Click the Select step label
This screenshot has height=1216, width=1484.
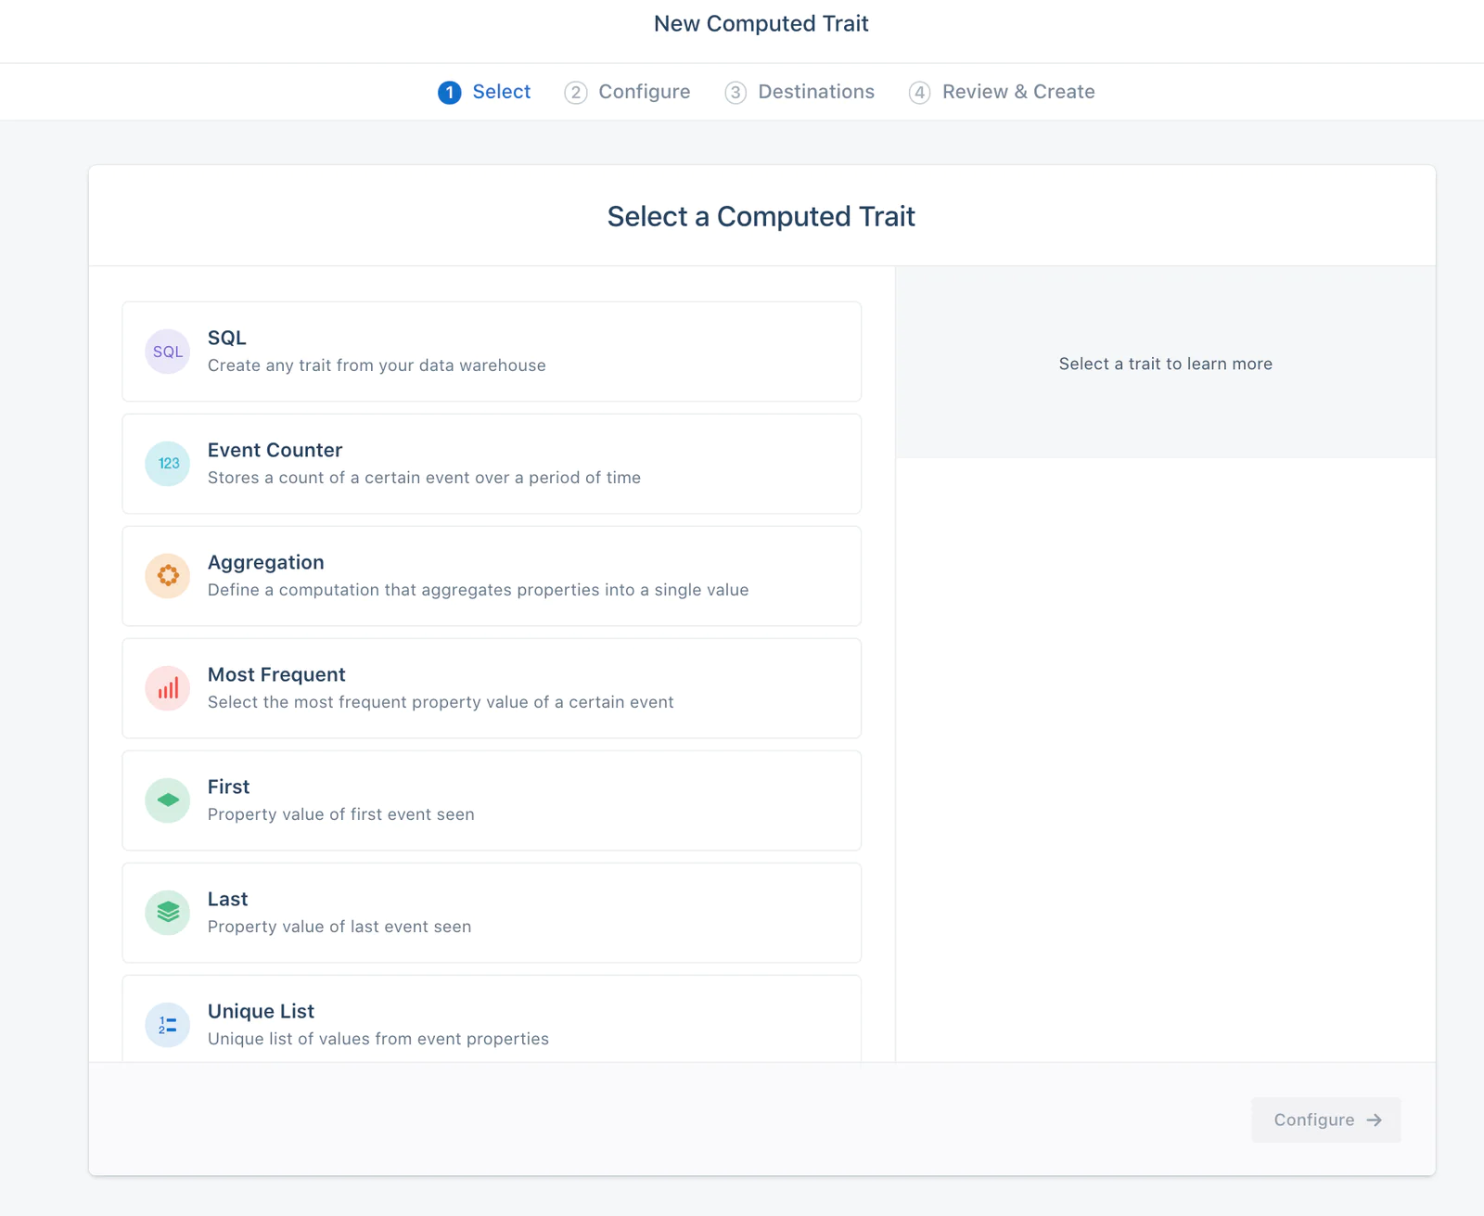pyautogui.click(x=501, y=92)
